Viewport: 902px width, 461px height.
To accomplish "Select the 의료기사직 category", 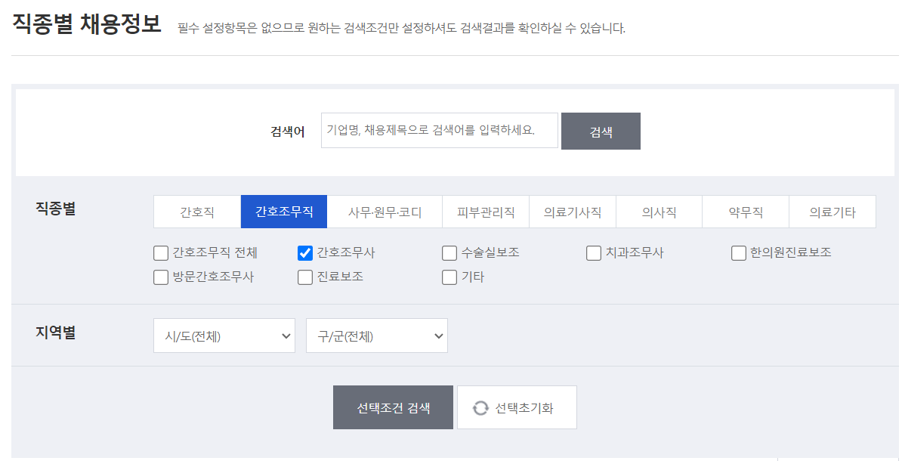I will click(x=573, y=212).
